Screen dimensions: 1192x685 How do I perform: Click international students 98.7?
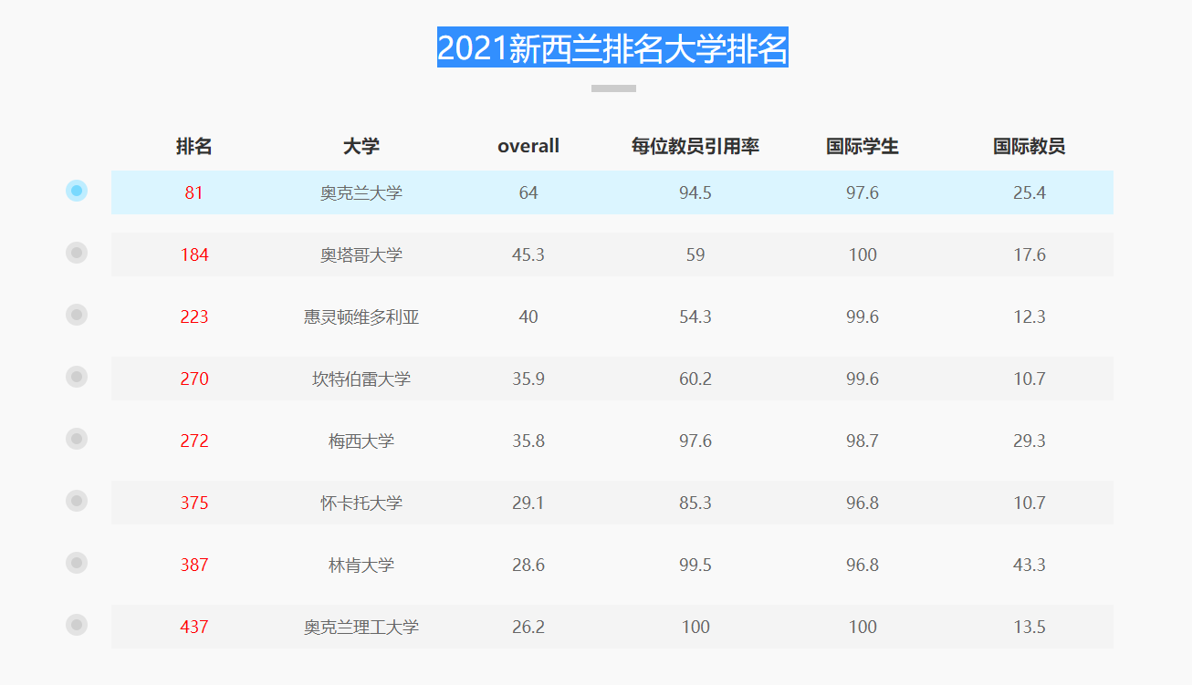[863, 441]
